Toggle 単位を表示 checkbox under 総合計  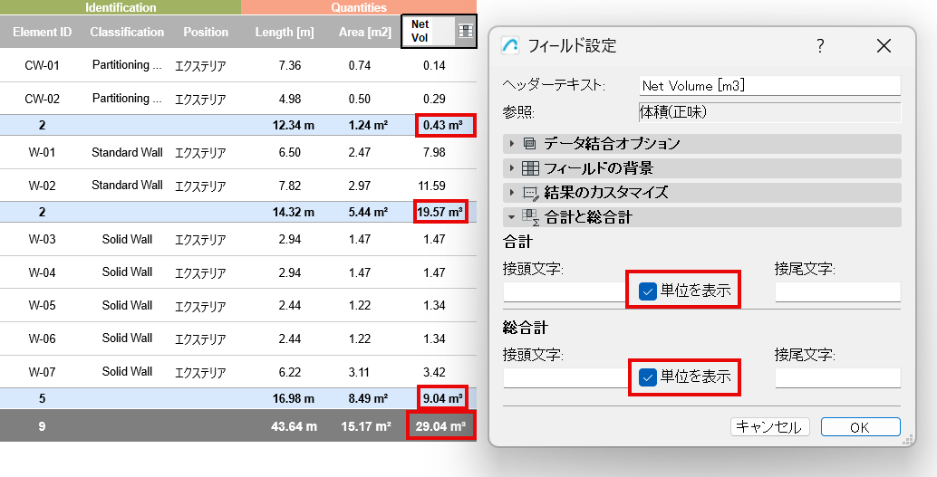click(x=648, y=377)
